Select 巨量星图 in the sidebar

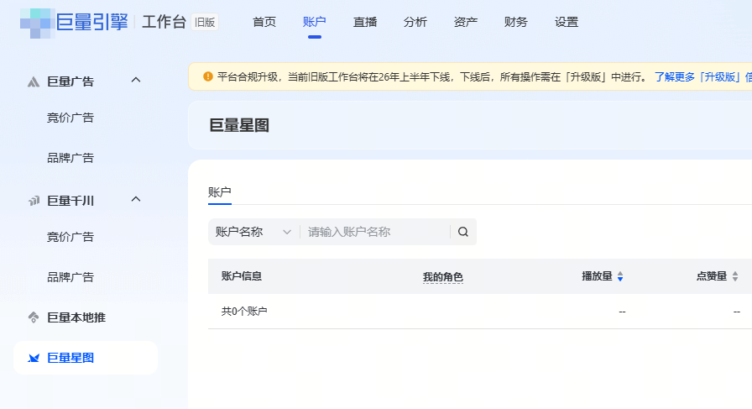86,358
